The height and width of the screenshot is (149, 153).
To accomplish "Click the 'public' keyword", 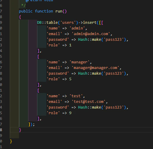I will pos(26,11).
